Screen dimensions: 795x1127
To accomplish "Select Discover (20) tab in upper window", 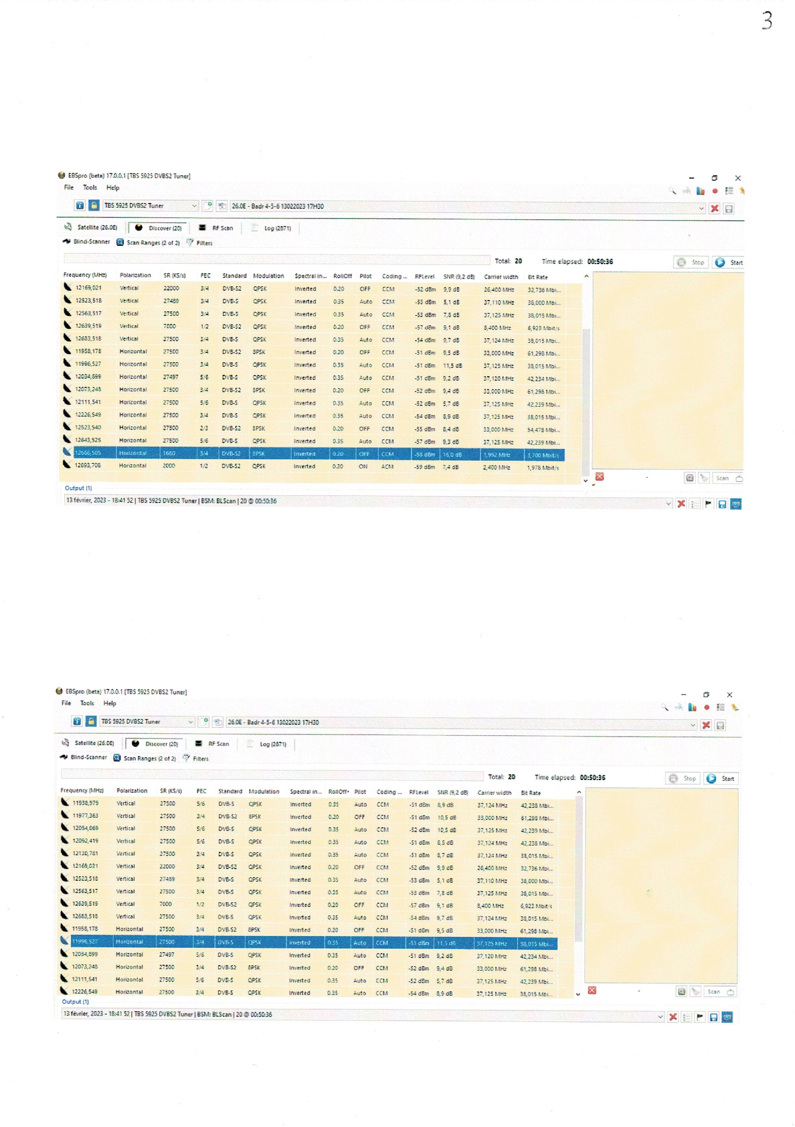I will coord(159,228).
